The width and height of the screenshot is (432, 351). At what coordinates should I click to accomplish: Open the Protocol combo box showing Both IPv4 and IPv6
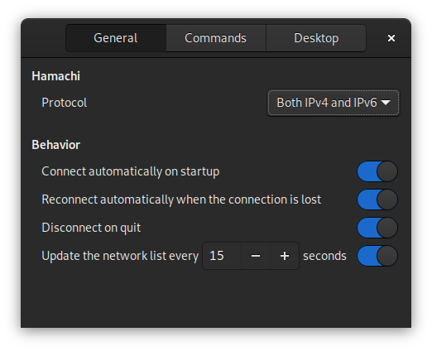pos(334,103)
